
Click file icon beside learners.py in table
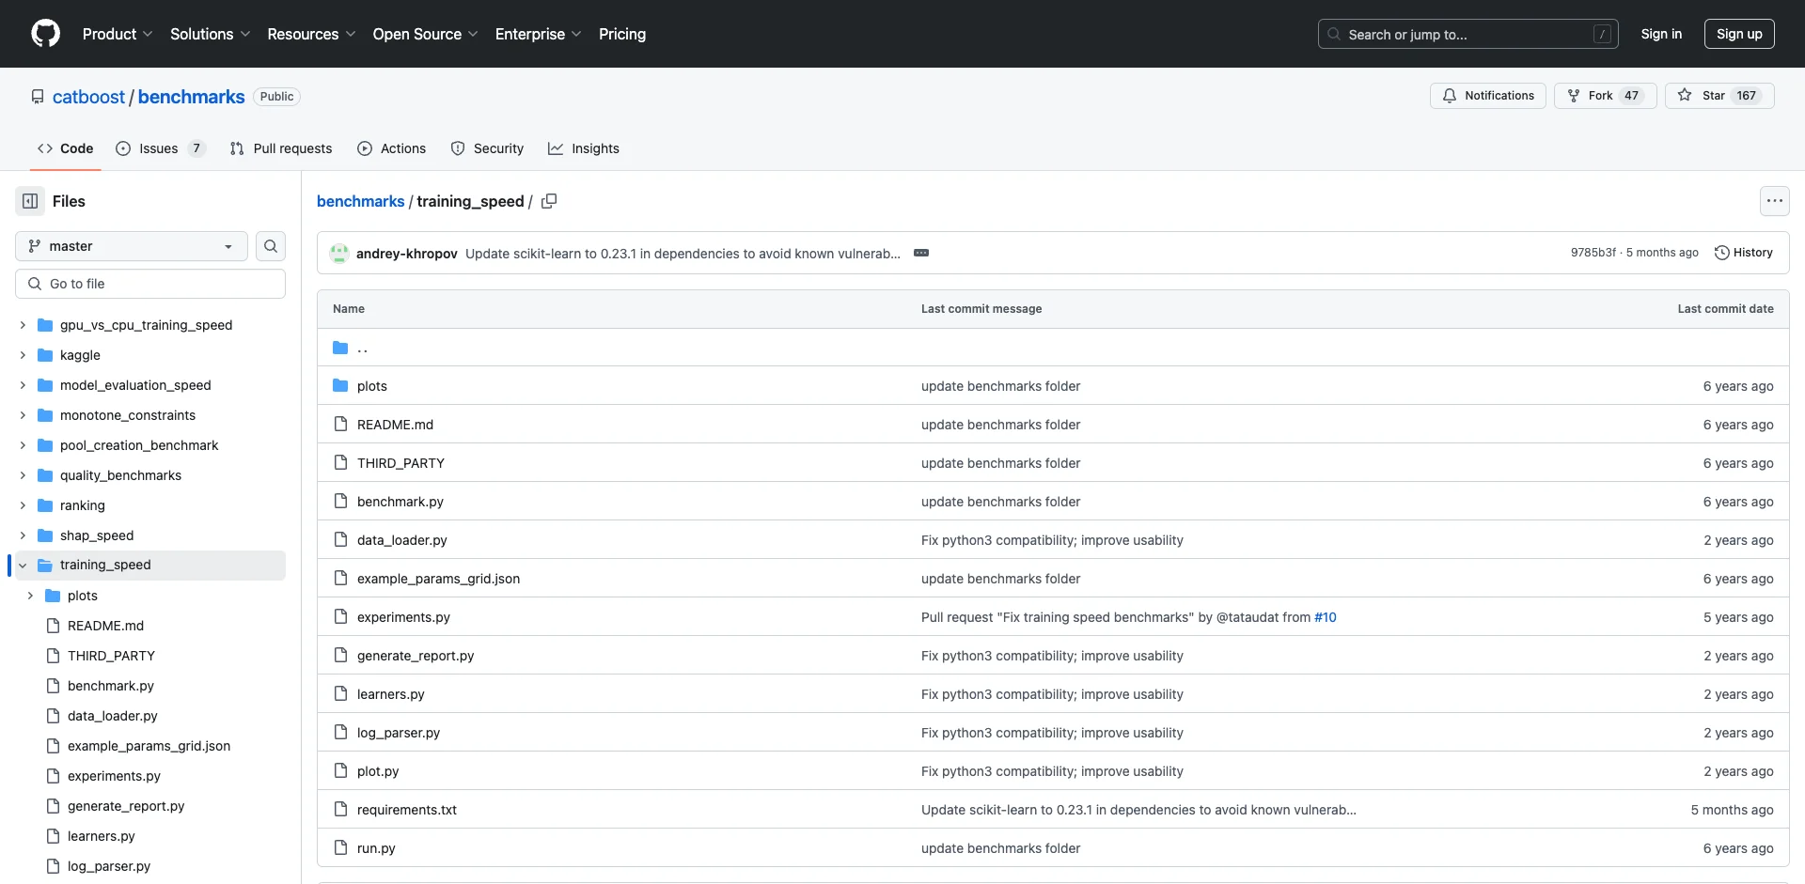[340, 694]
